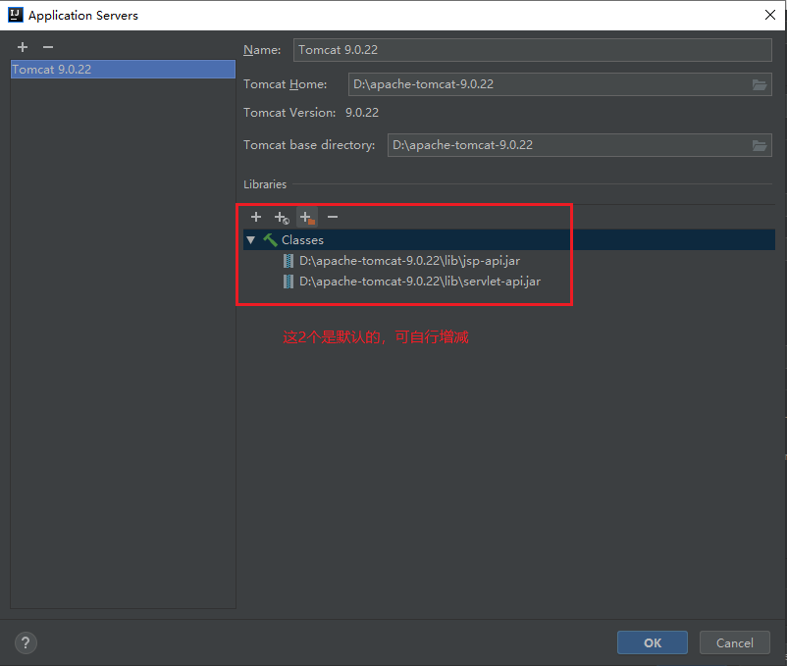Screen dimensions: 787x666
Task: Click the IntelliJ logo in title bar
Action: [16, 15]
